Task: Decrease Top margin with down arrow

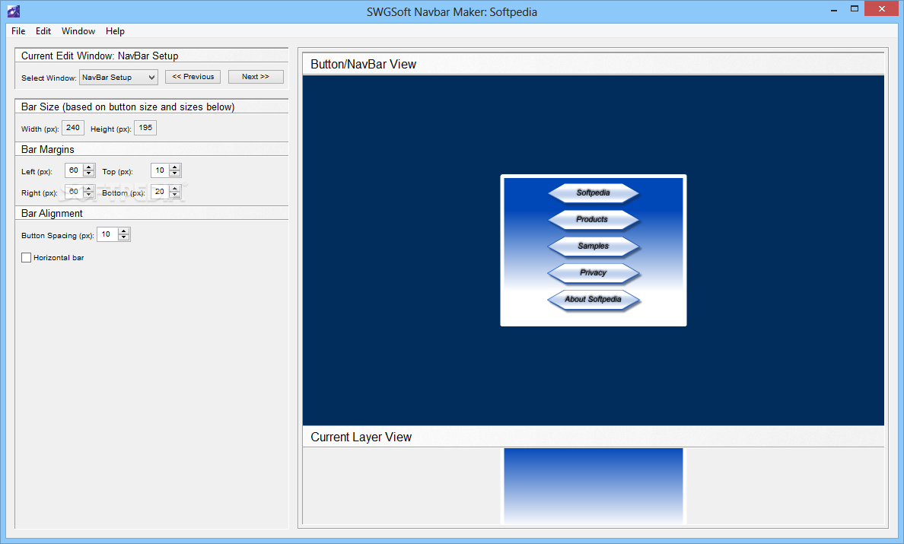Action: (x=175, y=173)
